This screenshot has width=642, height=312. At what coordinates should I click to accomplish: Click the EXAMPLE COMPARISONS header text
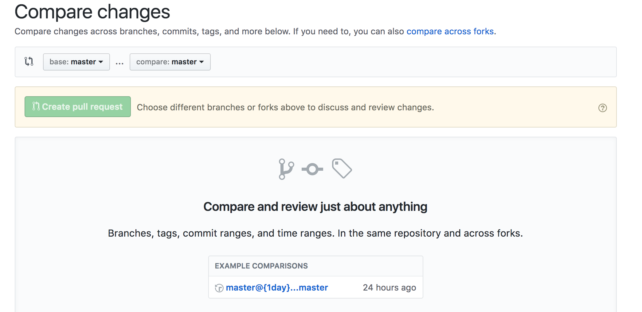(261, 266)
